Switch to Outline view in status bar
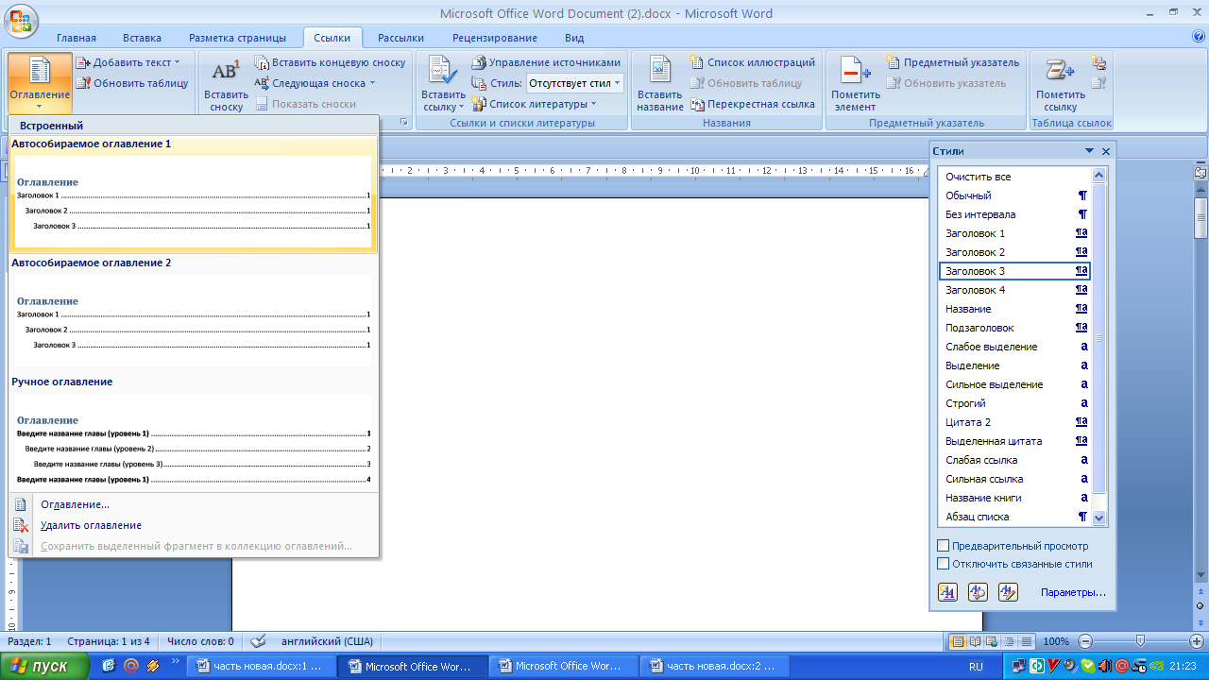This screenshot has height=680, width=1209. tap(1009, 641)
